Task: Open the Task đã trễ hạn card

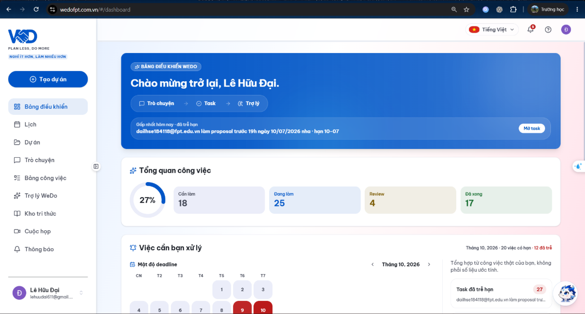Action: point(501,294)
